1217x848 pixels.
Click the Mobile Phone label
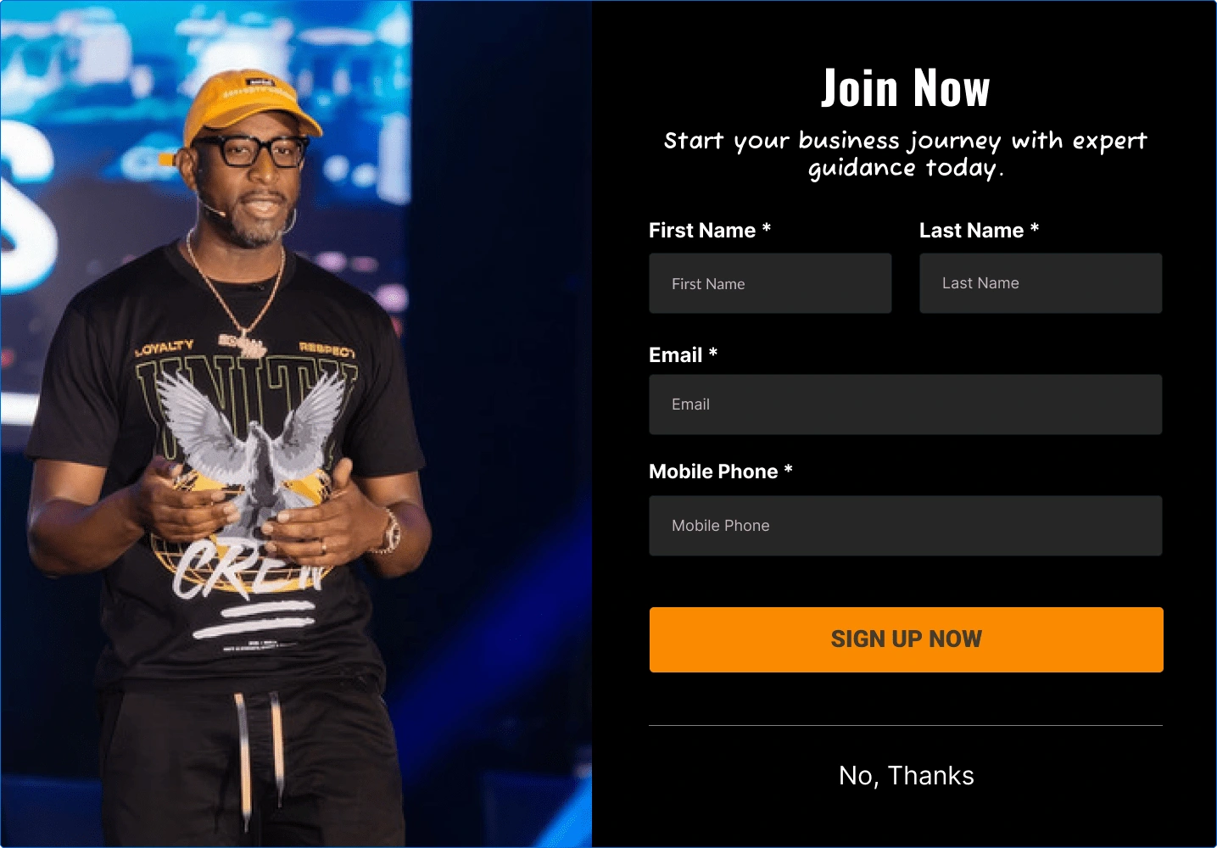pyautogui.click(x=713, y=471)
